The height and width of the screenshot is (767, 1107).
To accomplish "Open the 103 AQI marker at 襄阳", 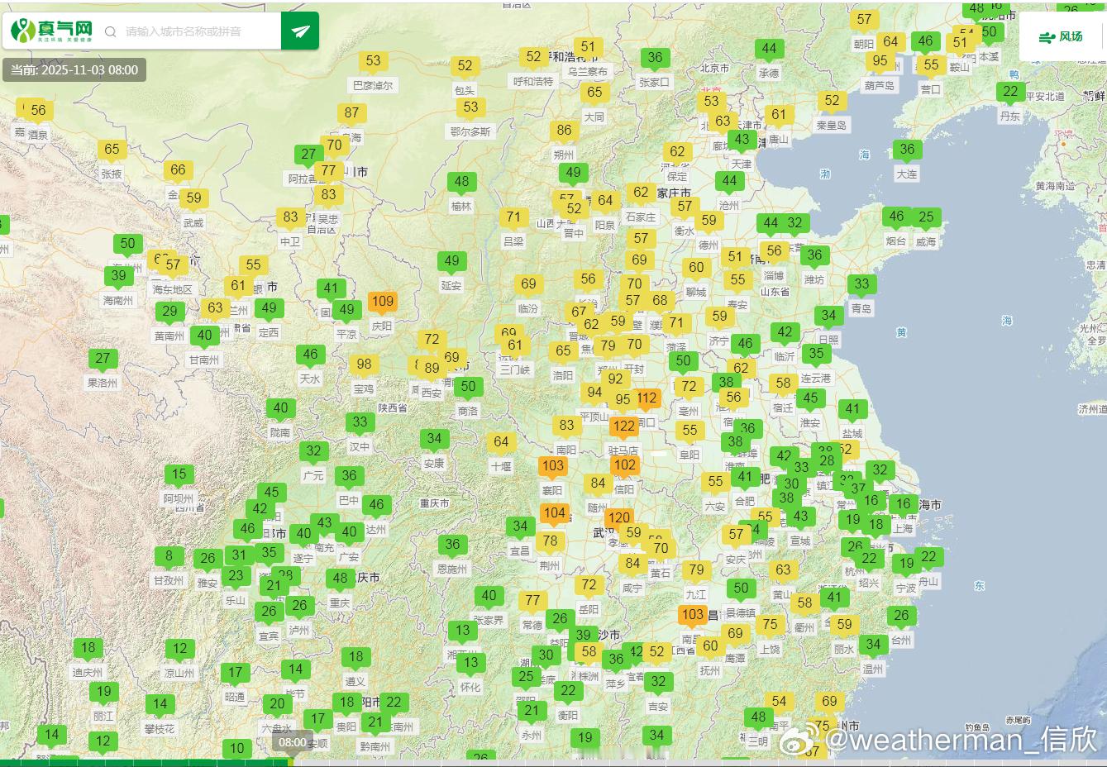I will [553, 466].
